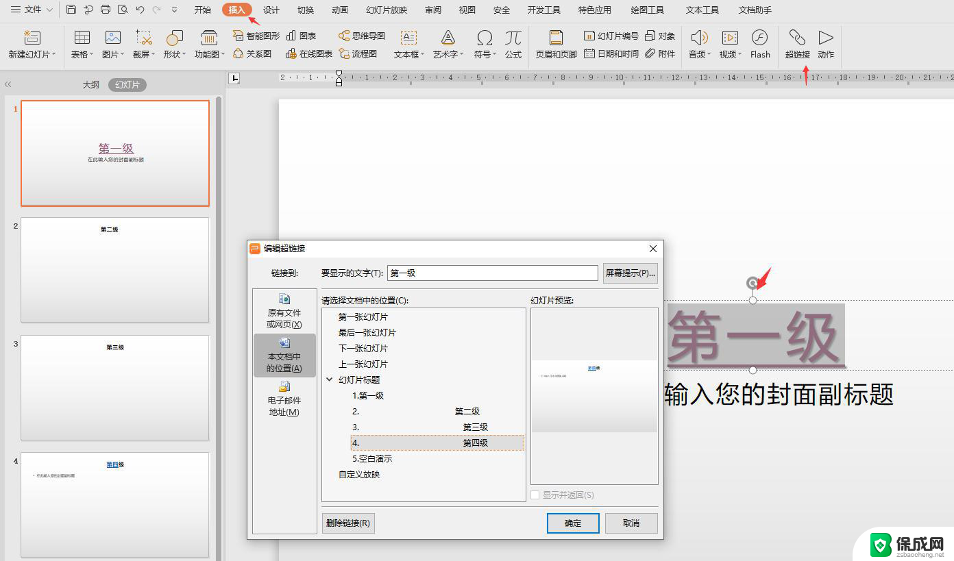
Task: Insert Date and Time (日期和时间)
Action: point(611,53)
